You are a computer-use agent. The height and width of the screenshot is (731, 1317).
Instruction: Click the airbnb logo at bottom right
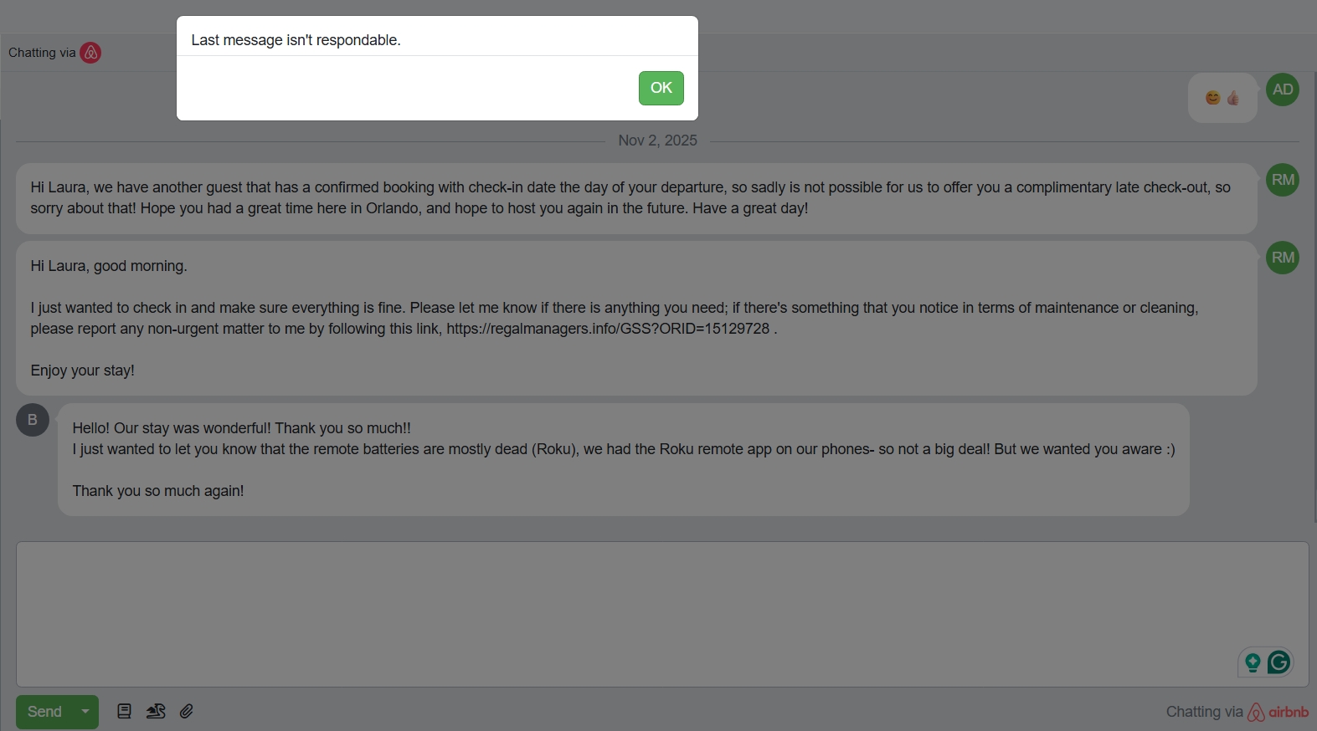(1278, 712)
